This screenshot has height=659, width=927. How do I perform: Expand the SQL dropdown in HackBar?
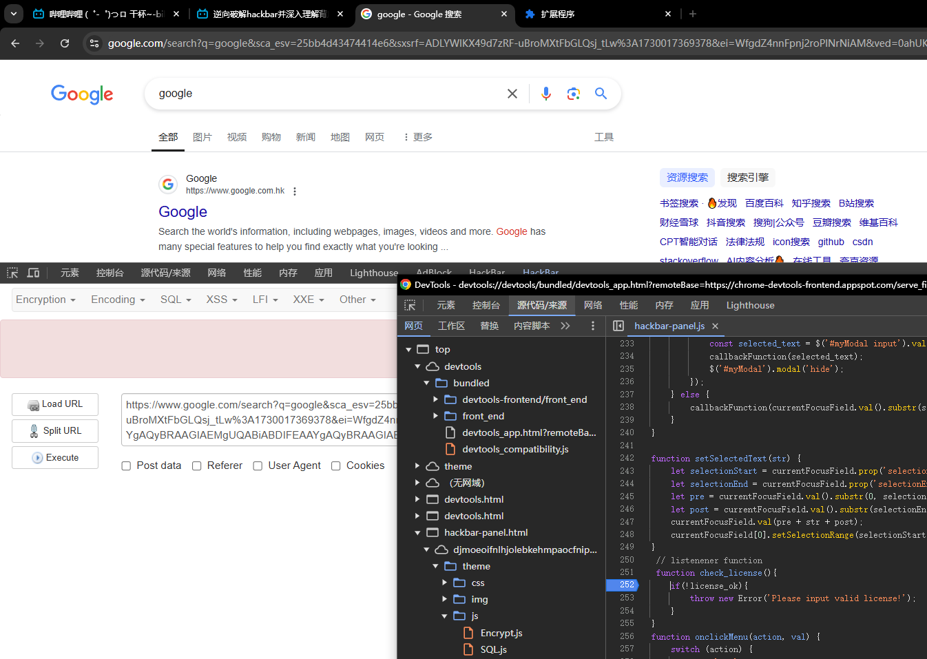(176, 300)
